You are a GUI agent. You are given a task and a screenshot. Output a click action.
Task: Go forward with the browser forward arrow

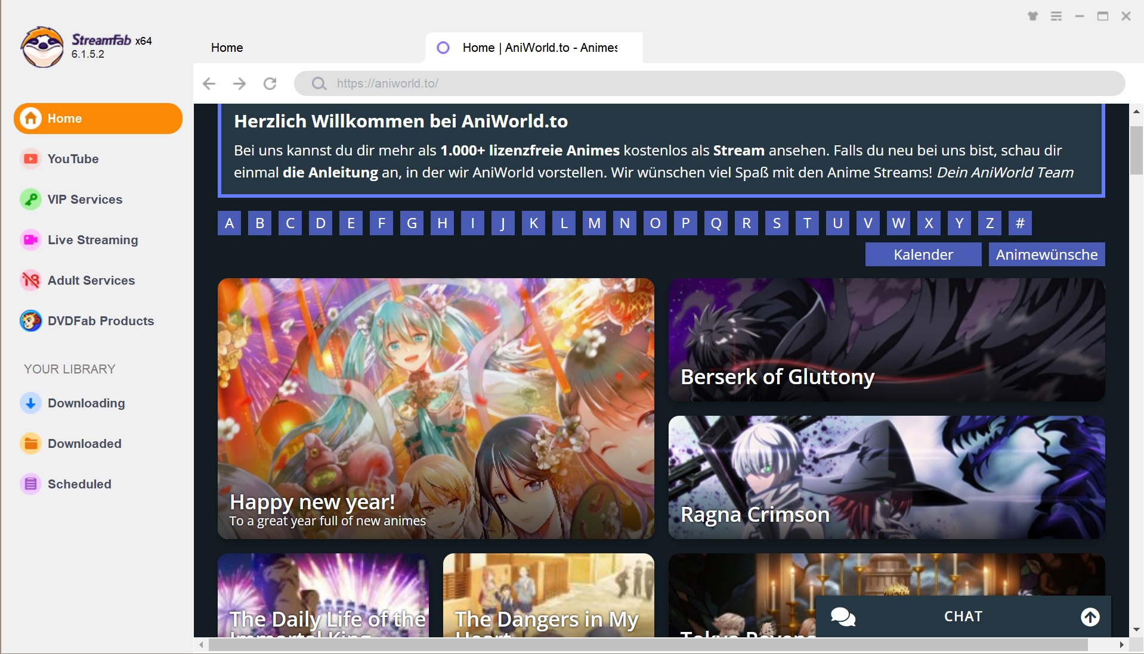240,83
